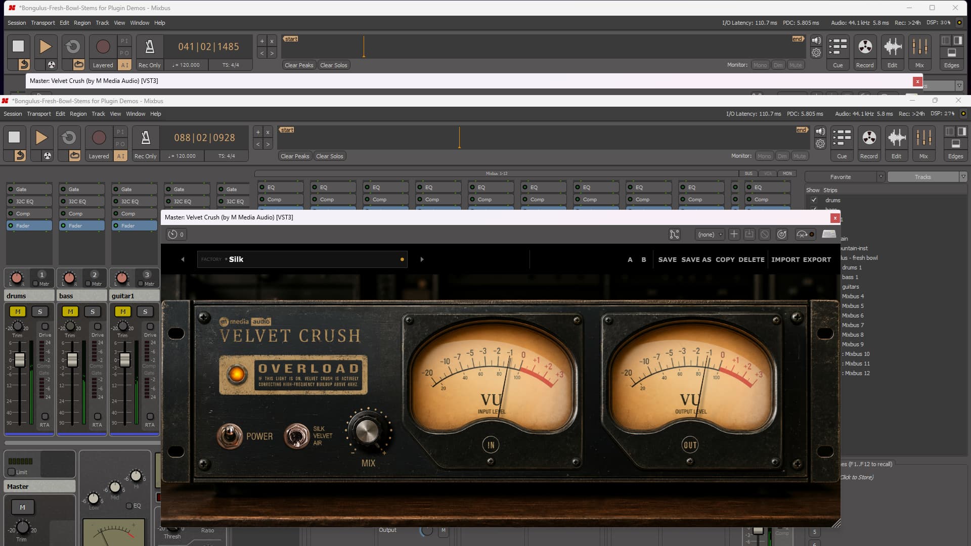Click the 088|02|0928 position clock

pos(204,138)
